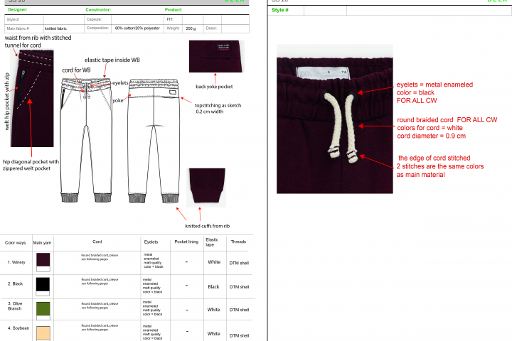
Task: Select the Winery burgundy color swatch
Action: click(43, 260)
